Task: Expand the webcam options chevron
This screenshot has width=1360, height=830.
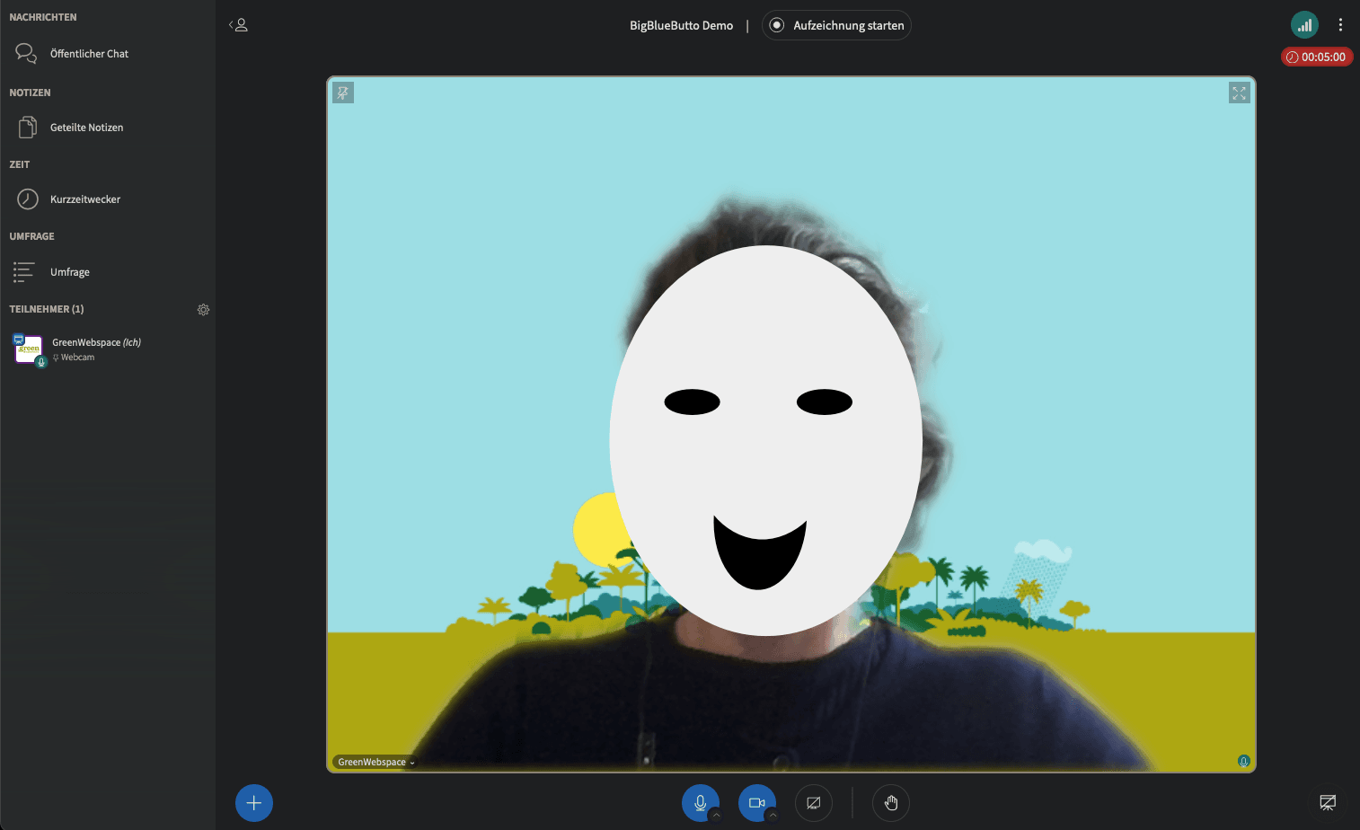Action: 773,816
